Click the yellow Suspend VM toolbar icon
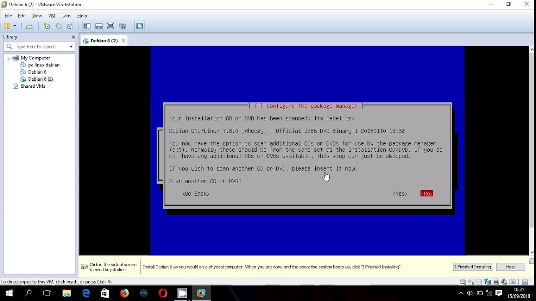This screenshot has width=536, height=301. point(7,26)
